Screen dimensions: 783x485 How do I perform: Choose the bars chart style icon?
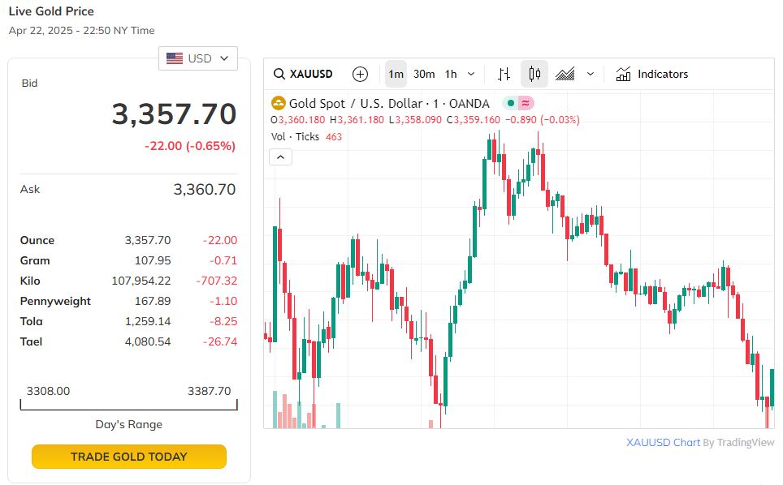pyautogui.click(x=504, y=74)
